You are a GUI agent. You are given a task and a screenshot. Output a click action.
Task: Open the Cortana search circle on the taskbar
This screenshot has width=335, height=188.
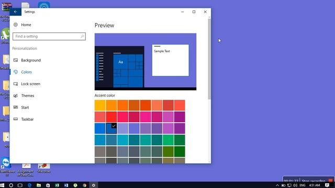pyautogui.click(x=11, y=185)
